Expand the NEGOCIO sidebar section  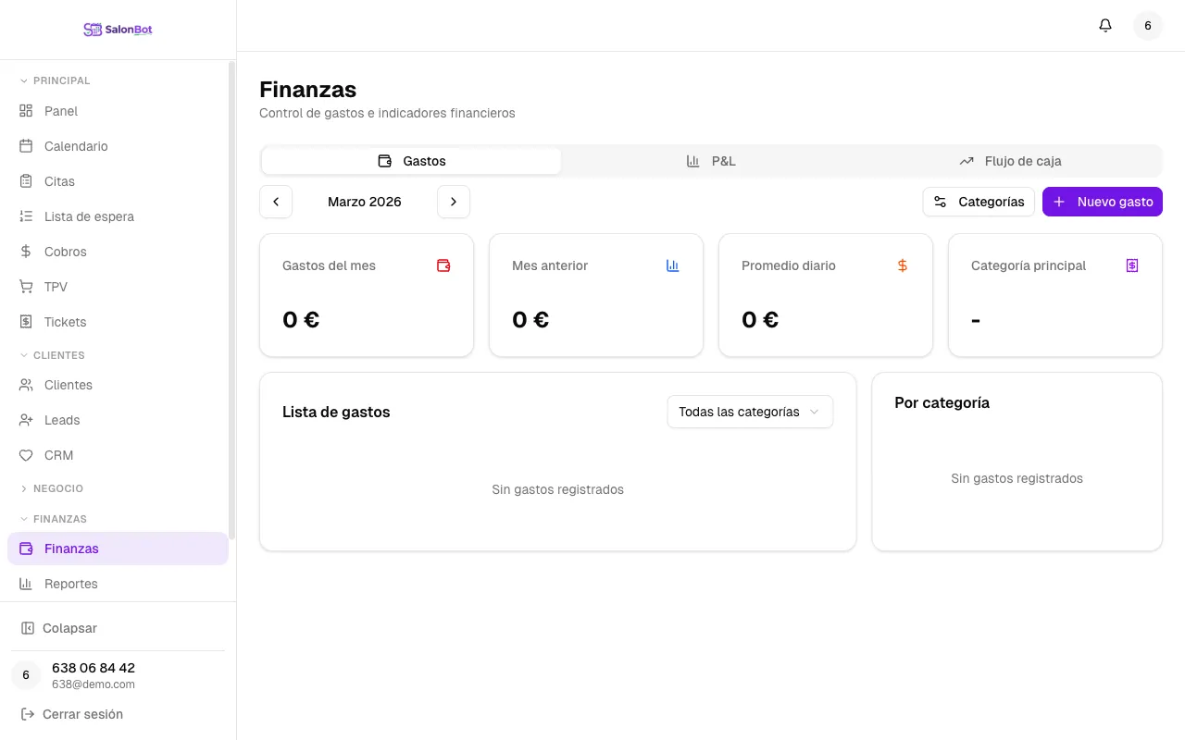coord(58,488)
